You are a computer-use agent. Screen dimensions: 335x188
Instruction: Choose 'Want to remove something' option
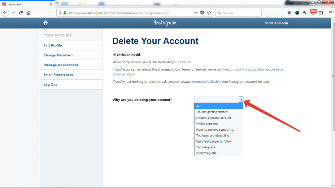[218, 130]
